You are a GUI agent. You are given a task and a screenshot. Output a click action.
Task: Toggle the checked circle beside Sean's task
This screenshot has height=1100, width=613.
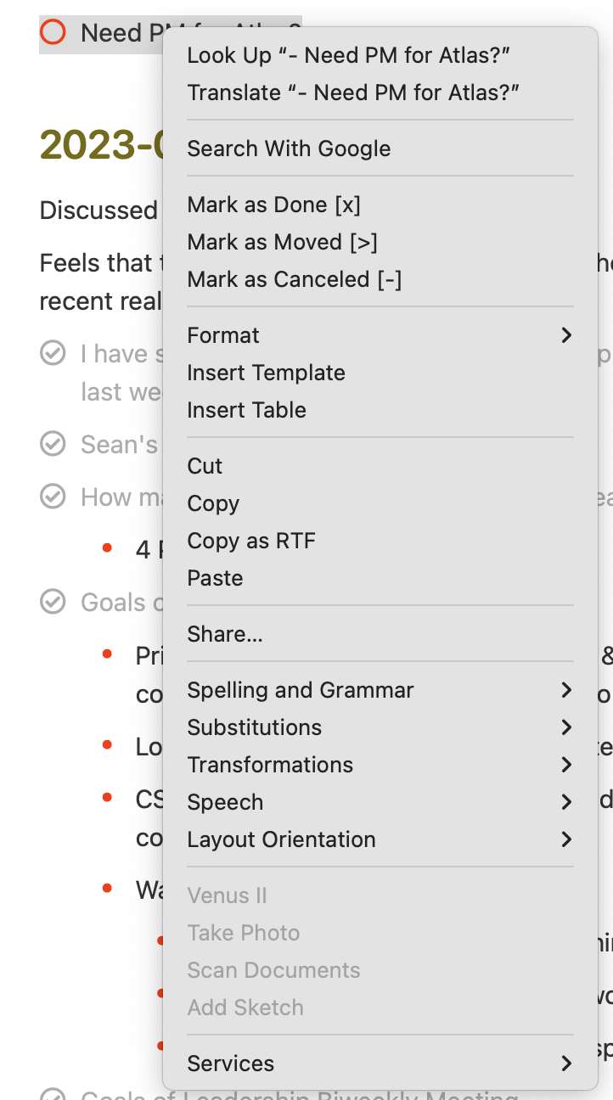point(53,443)
